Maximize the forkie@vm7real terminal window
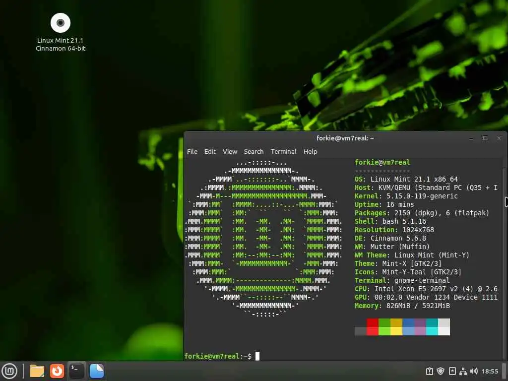Screen dimensions: 508x381 [485, 138]
